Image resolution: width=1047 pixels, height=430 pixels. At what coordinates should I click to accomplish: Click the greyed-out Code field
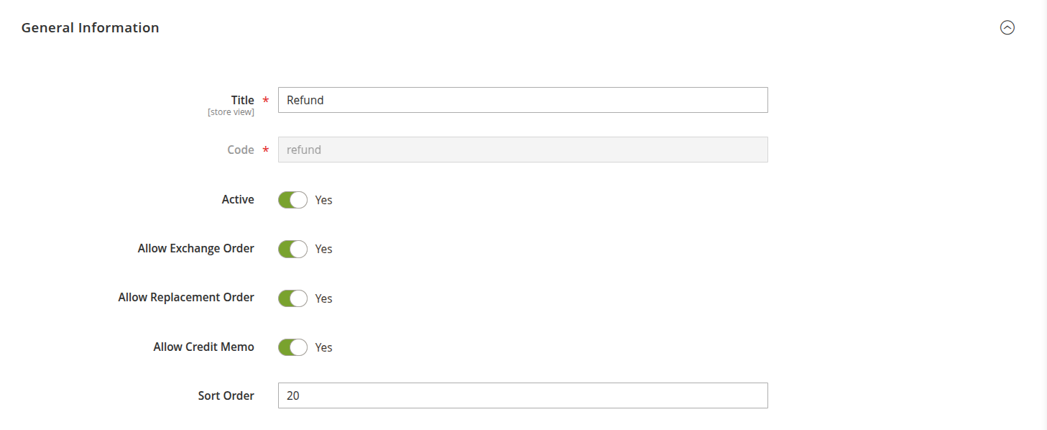pyautogui.click(x=522, y=150)
